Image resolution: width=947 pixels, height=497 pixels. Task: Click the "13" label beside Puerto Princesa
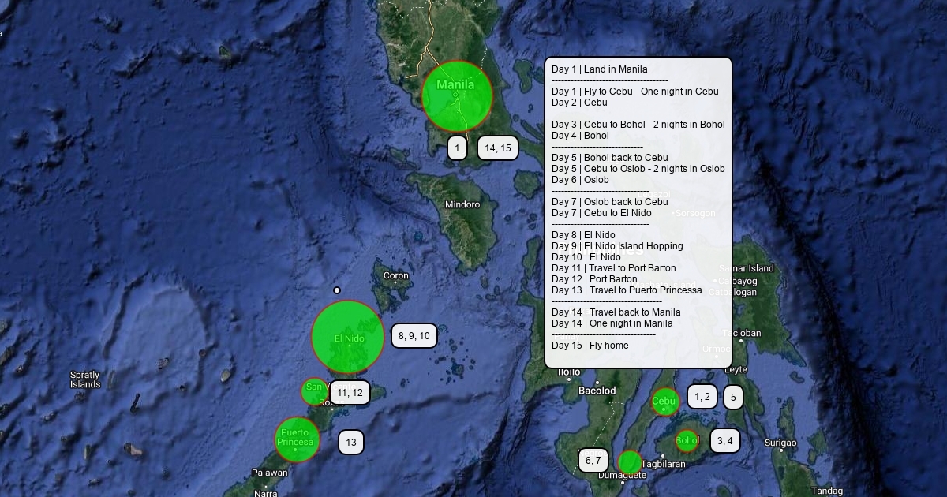tap(351, 443)
